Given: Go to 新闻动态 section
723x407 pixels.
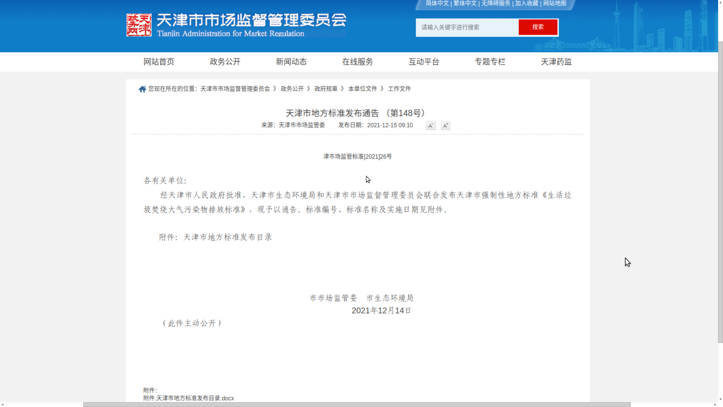Looking at the screenshot, I should [291, 62].
